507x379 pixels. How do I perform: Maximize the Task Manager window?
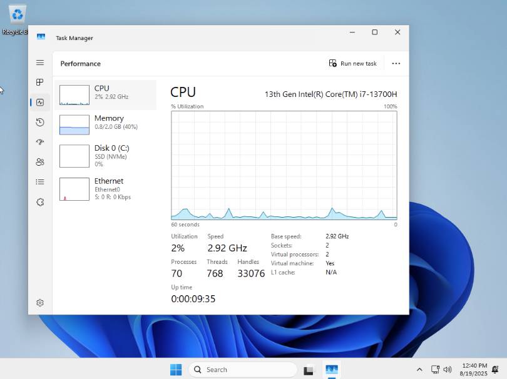tap(375, 33)
